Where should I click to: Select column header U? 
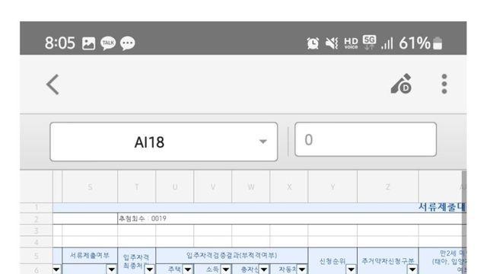tap(175, 186)
